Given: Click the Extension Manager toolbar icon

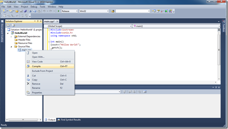Looking at the screenshot, I should coord(170,11).
